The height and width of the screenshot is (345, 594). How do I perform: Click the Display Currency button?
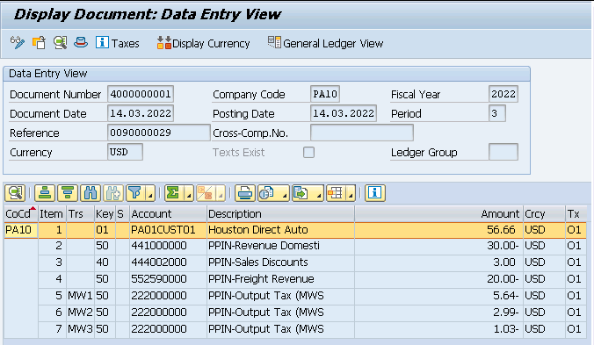coord(204,43)
